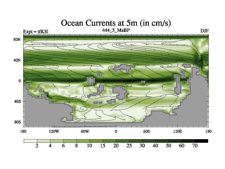Click colorbar swatch between 20 and 25
Viewport: 225px width, 169px height.
123,141
